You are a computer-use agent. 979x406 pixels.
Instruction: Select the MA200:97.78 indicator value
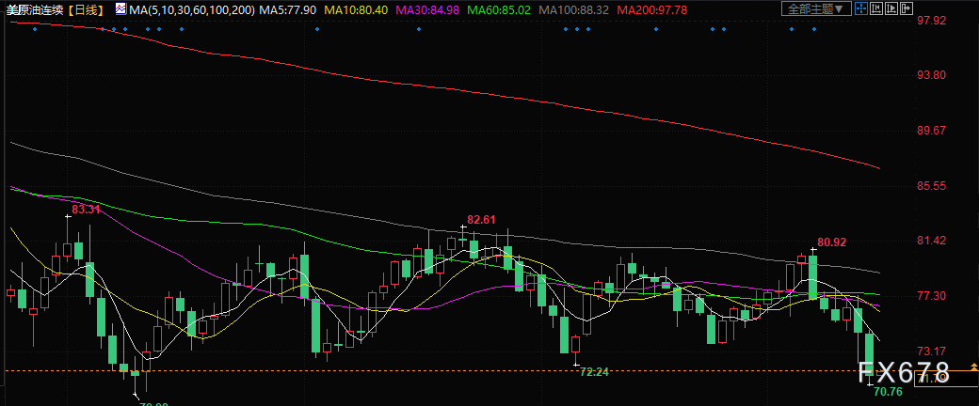click(x=652, y=9)
